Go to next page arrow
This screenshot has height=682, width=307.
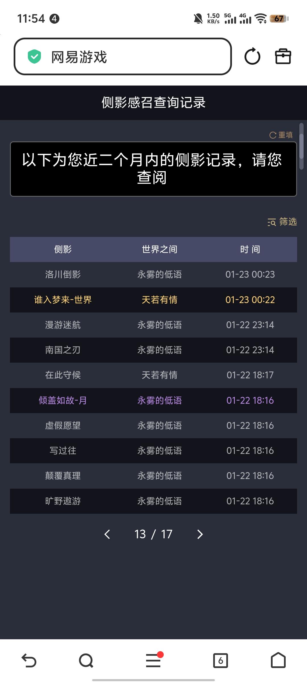click(200, 534)
